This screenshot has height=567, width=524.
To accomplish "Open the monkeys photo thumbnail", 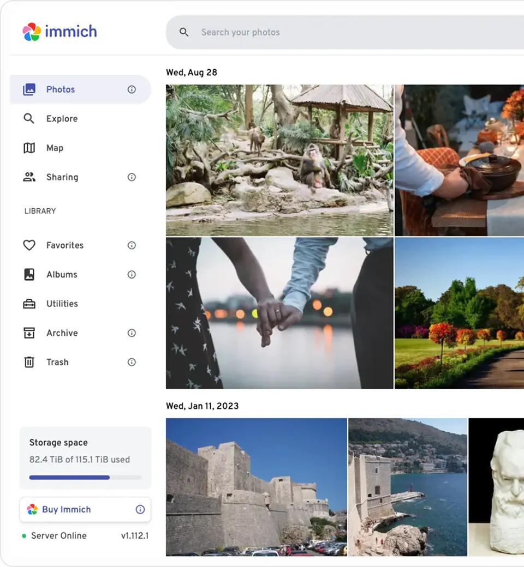I will [279, 159].
